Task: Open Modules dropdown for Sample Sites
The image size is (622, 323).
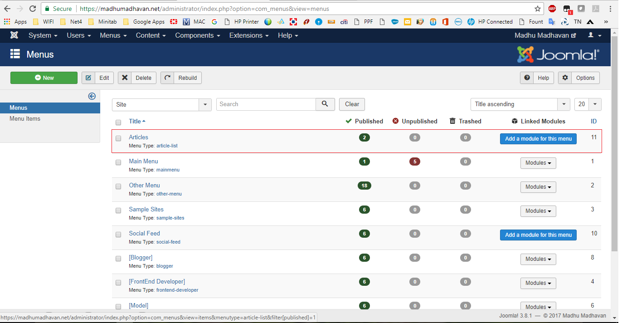Action: 538,211
